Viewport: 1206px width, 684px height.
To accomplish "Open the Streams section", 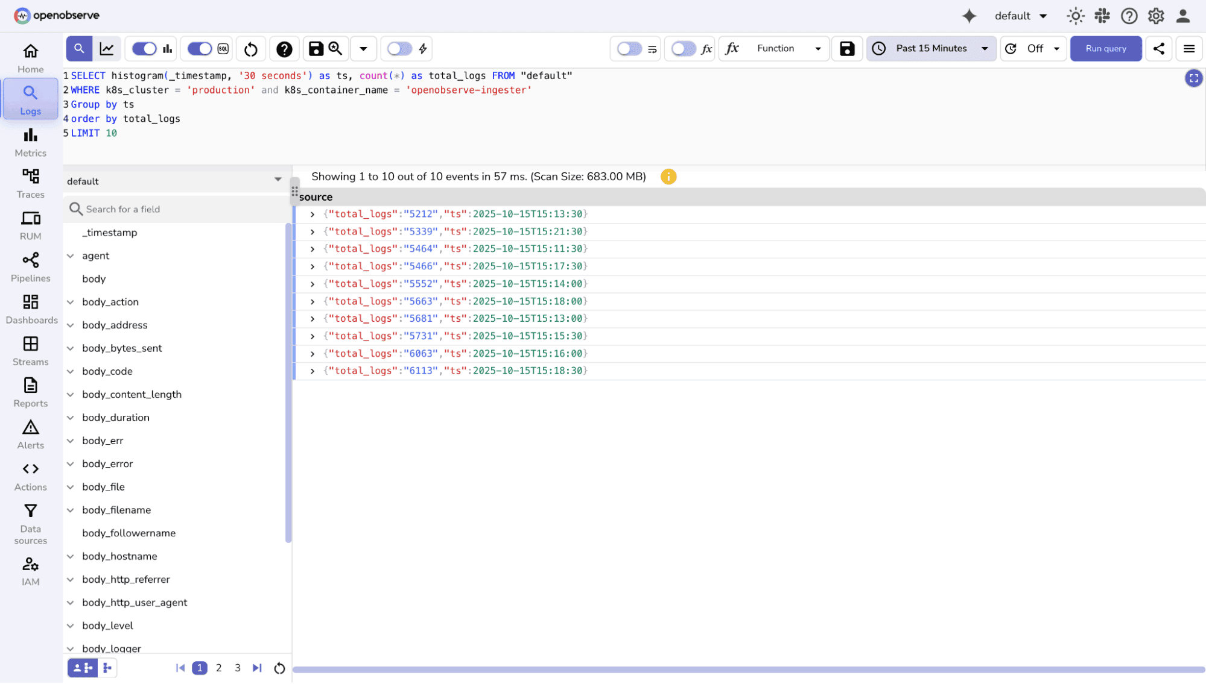I will pyautogui.click(x=30, y=350).
